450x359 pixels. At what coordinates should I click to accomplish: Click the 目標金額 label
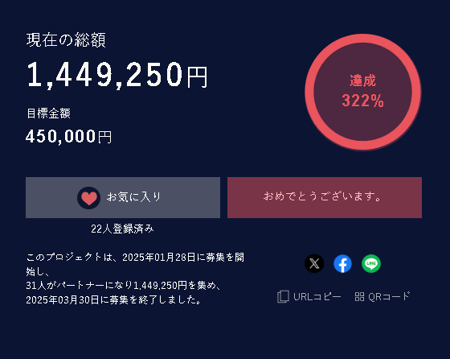pyautogui.click(x=48, y=113)
